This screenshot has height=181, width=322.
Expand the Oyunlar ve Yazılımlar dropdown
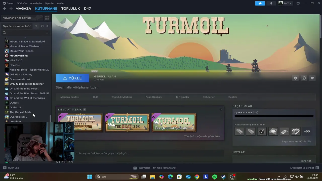17,26
